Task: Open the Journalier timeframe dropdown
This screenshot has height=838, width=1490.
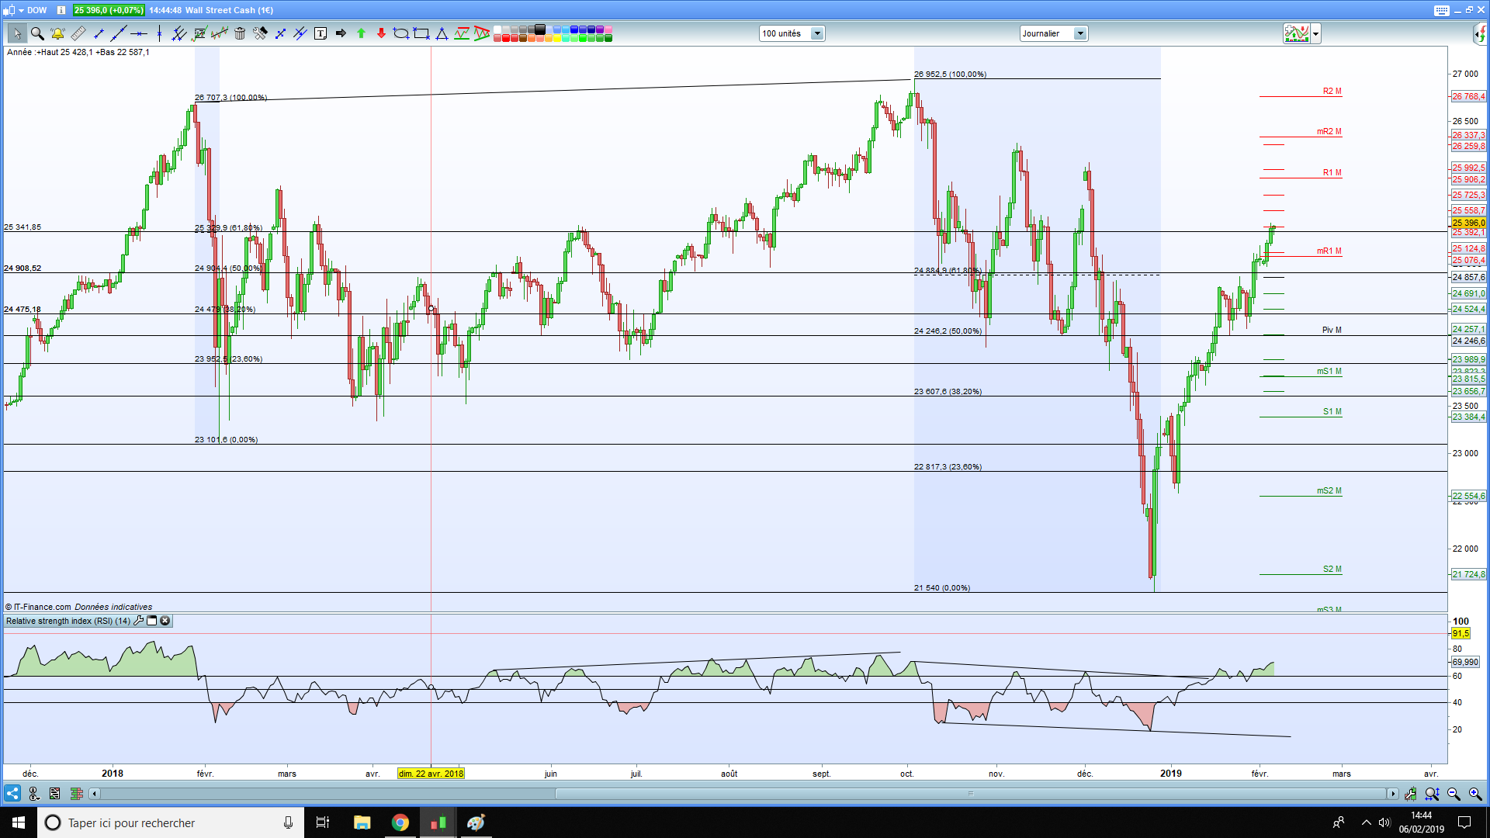Action: 1079,33
